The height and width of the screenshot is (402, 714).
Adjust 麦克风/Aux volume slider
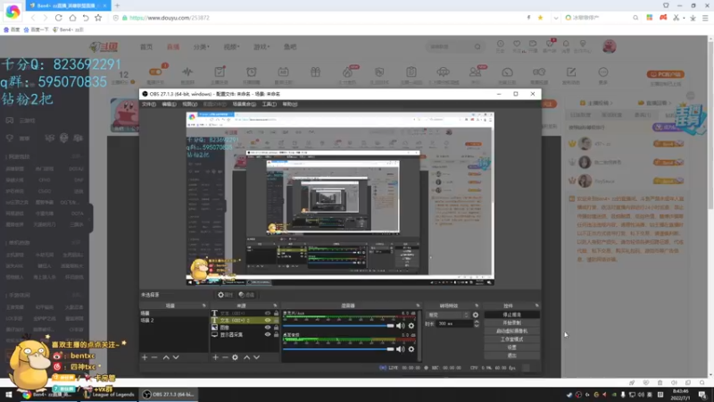click(x=338, y=326)
